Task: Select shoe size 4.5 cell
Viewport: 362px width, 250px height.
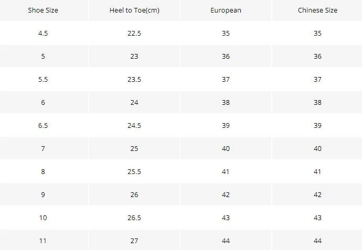Action: pos(43,33)
